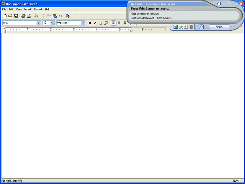Click the Recorder undo arrow button
The image size is (245, 184).
[x=201, y=27]
